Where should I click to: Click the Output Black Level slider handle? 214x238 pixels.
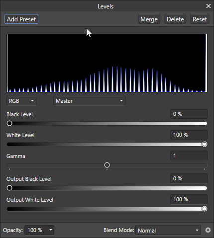pyautogui.click(x=9, y=188)
